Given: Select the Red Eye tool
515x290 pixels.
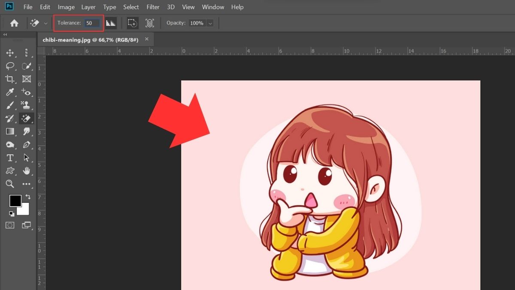Looking at the screenshot, I should (x=27, y=92).
